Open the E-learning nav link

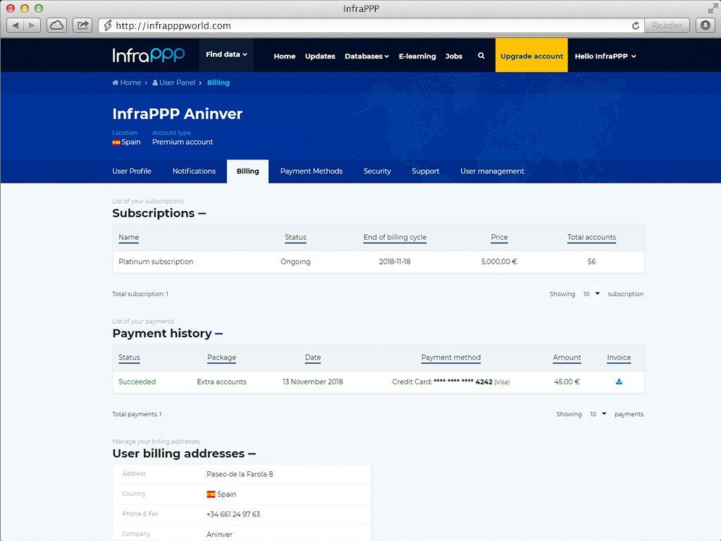tap(417, 56)
